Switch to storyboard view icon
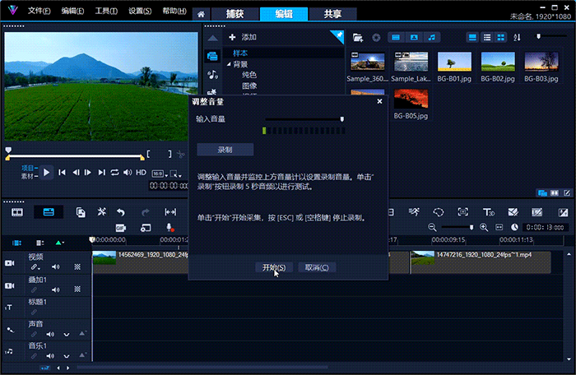 16,212
